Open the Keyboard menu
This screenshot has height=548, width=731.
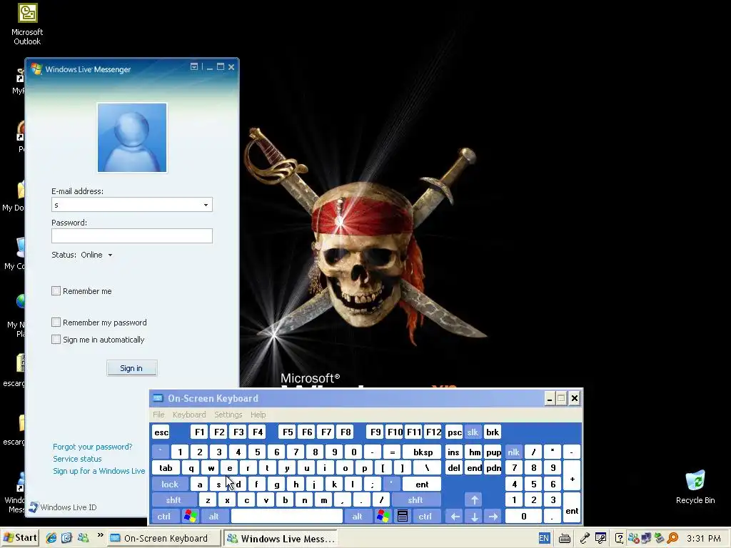pyautogui.click(x=189, y=415)
